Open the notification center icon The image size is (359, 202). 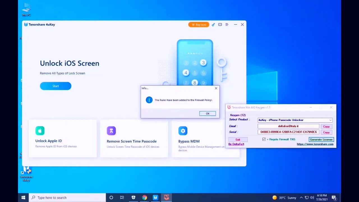coord(334,198)
